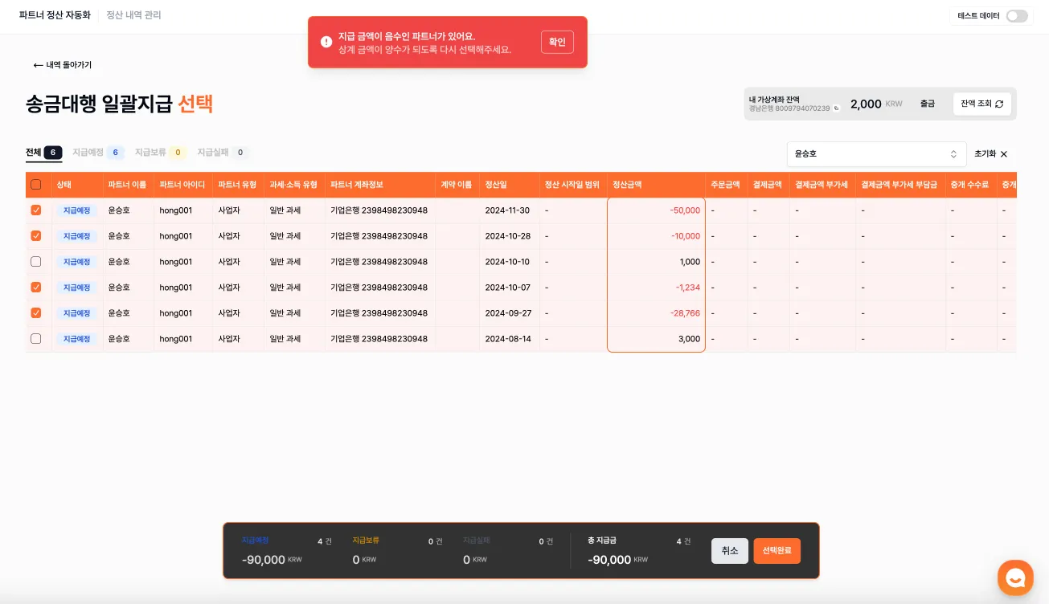
Task: Dismiss the alert with the 확인 button
Action: [x=556, y=41]
